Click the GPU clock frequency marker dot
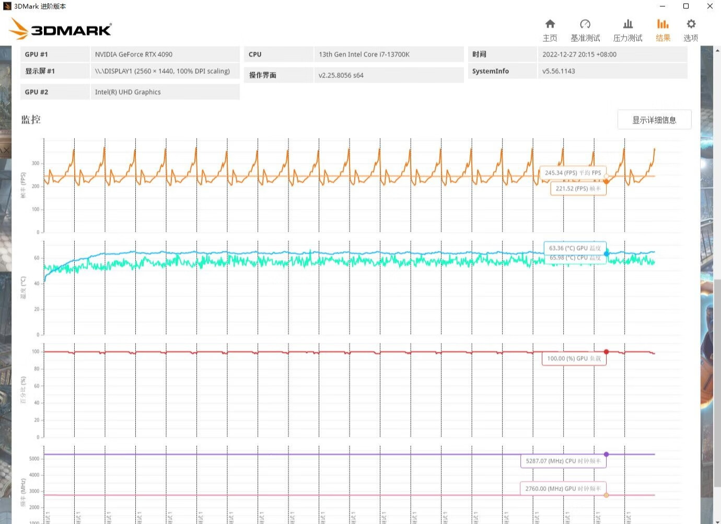This screenshot has height=524, width=721. (x=606, y=495)
